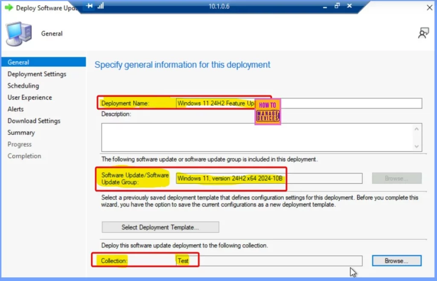Click into the Deployment Name field
The image size is (437, 281).
299,103
